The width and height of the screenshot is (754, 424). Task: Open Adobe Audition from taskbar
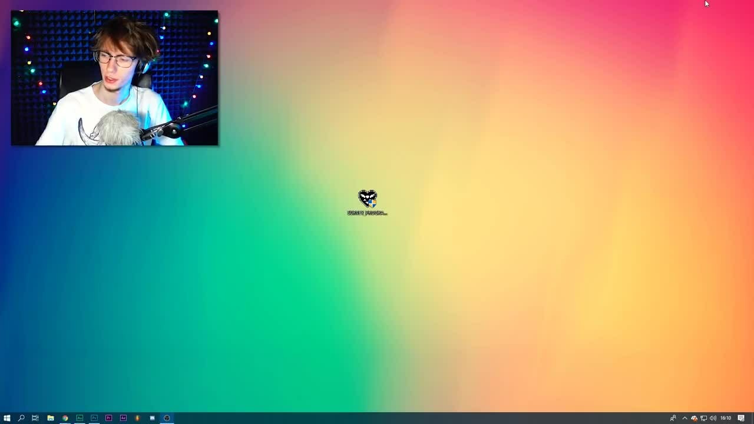coord(80,418)
